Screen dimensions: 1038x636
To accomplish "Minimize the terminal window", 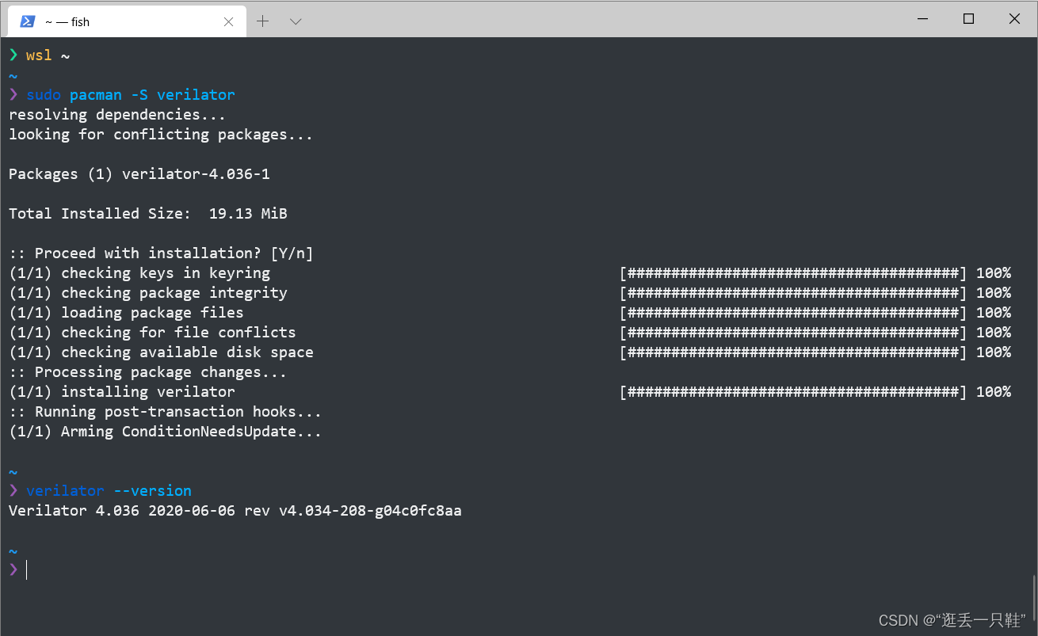I will pos(922,19).
